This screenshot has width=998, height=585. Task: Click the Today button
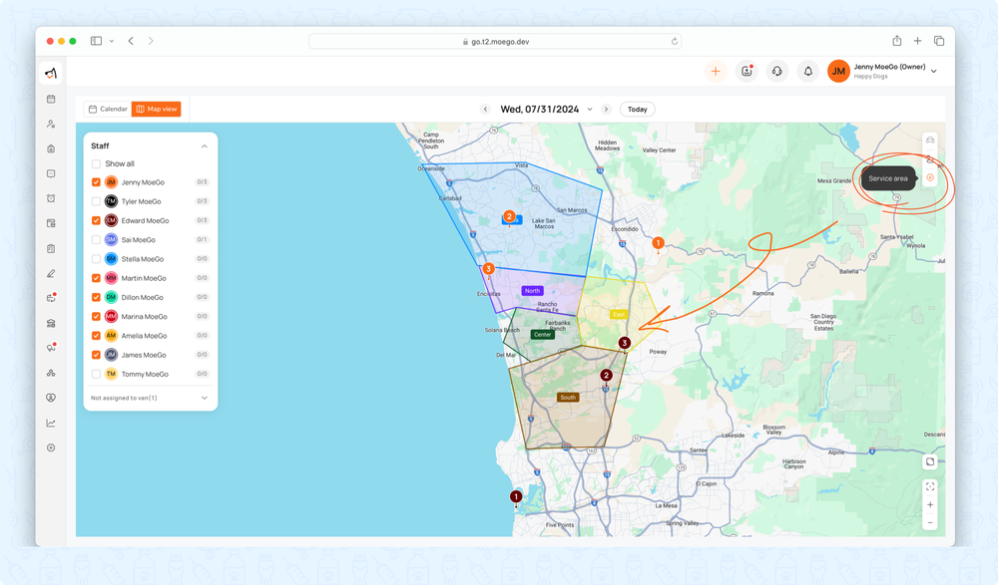point(637,110)
